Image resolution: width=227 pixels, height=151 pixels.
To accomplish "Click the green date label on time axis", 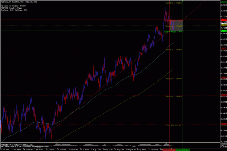I will pos(183,150).
